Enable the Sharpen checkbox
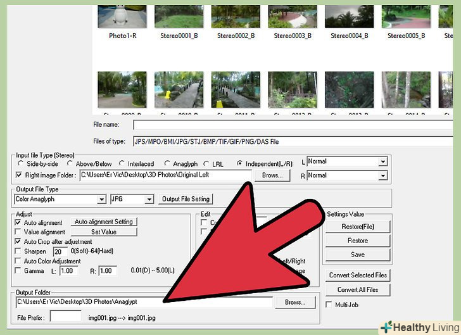This screenshot has height=335, width=461. [18, 251]
